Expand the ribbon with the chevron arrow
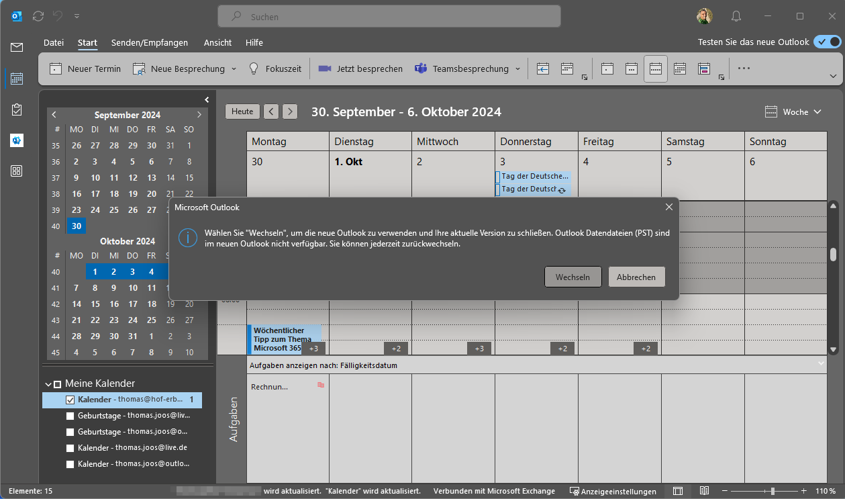Screen dimensions: 845x499 point(833,77)
